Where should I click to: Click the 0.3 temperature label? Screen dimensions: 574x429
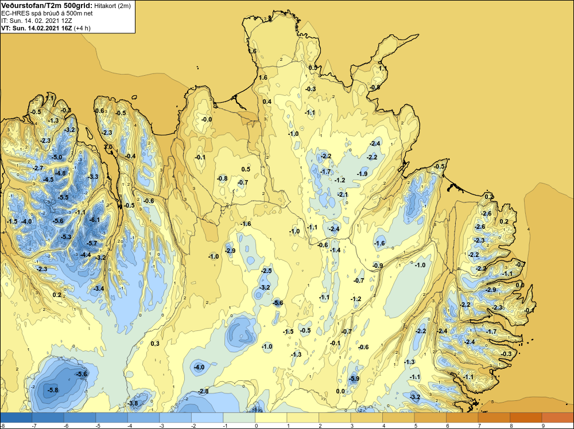point(155,344)
